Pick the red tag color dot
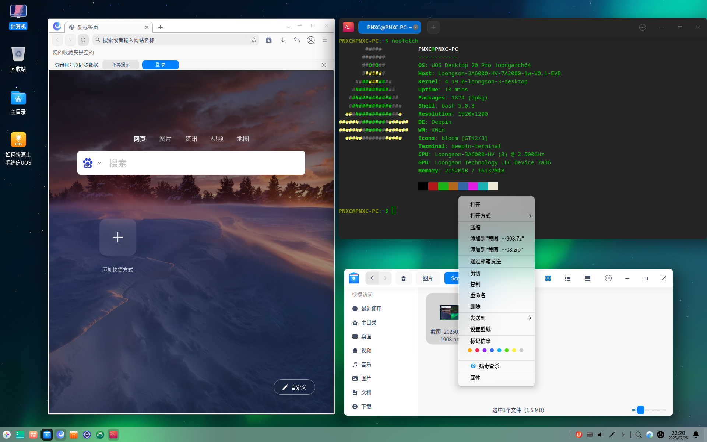Screen dimensions: 707x442 477,350
